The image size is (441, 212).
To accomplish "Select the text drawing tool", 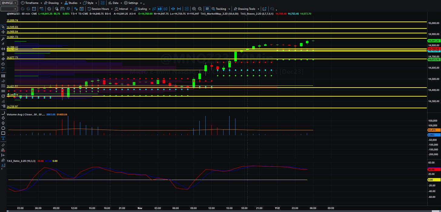I will coord(3,138).
